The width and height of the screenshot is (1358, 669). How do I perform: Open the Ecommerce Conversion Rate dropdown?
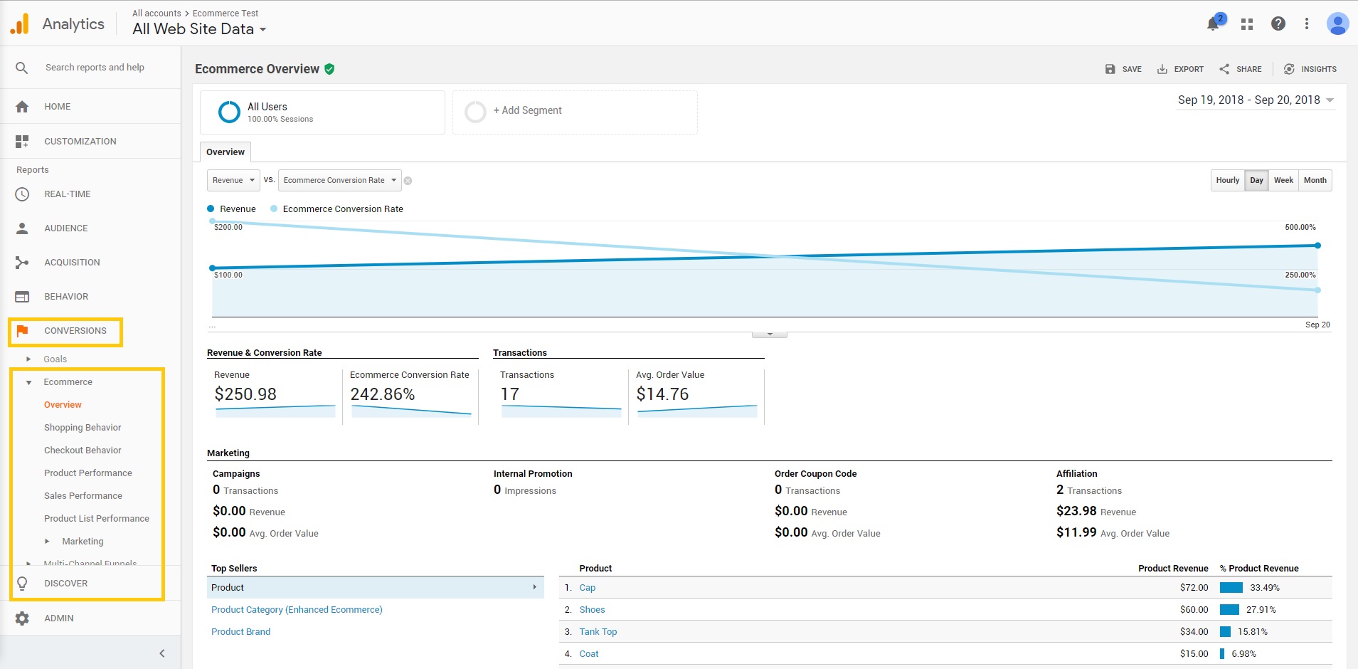(340, 180)
